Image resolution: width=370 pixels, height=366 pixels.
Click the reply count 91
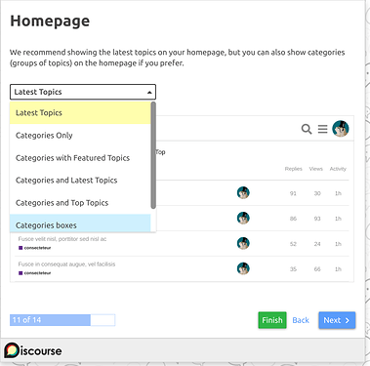pos(293,193)
